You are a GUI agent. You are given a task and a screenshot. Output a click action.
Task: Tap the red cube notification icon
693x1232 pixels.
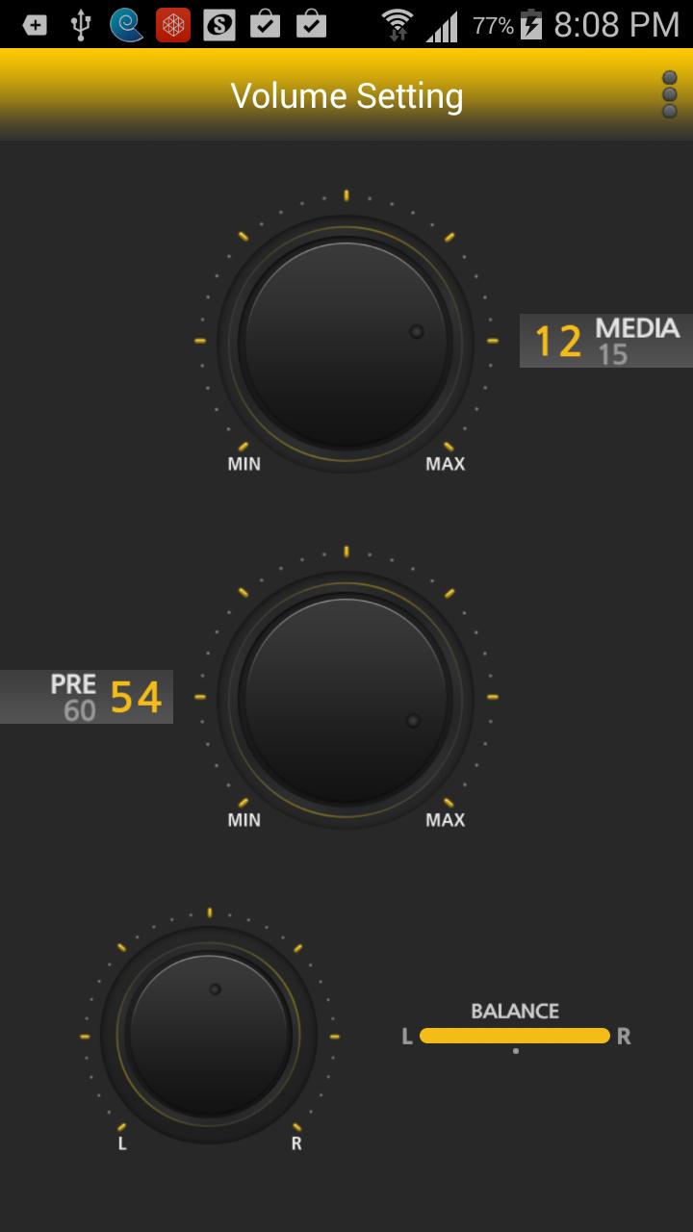tap(173, 24)
